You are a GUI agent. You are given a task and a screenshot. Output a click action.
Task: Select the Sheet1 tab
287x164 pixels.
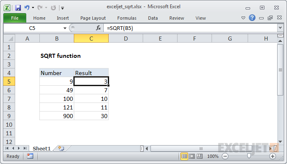[x=41, y=148]
